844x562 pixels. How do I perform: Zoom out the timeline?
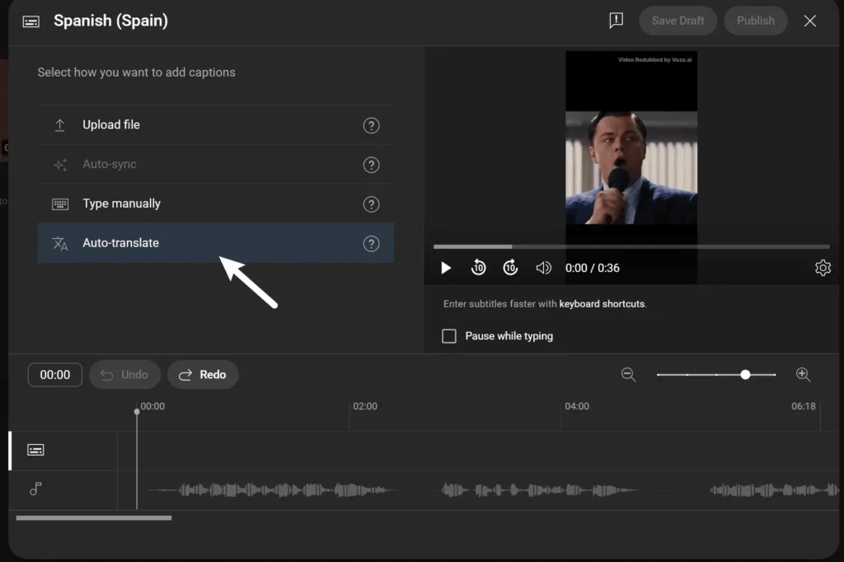628,374
